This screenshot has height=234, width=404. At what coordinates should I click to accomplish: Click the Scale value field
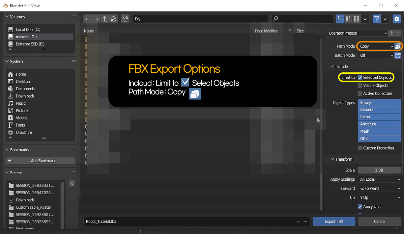tap(379, 170)
